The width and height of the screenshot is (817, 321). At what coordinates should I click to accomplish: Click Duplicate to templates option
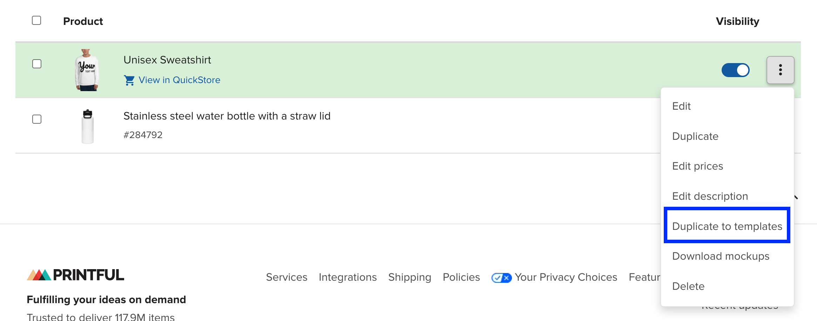[x=727, y=226]
